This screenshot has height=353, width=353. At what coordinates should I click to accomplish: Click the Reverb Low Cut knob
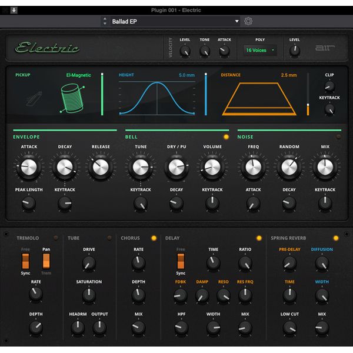(289, 327)
